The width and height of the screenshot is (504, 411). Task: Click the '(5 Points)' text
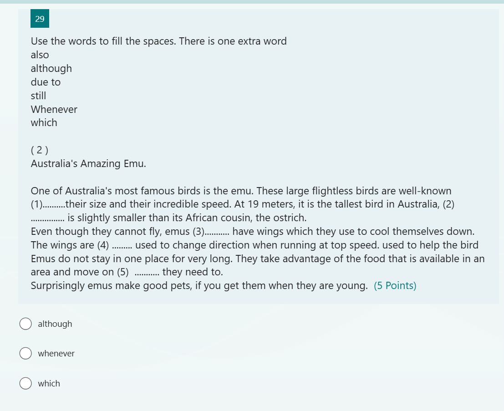(395, 286)
